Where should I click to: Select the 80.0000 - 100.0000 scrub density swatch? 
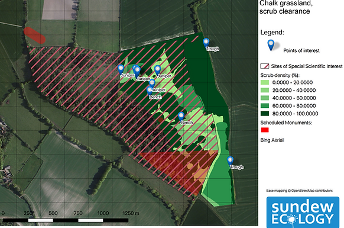pyautogui.click(x=265, y=114)
